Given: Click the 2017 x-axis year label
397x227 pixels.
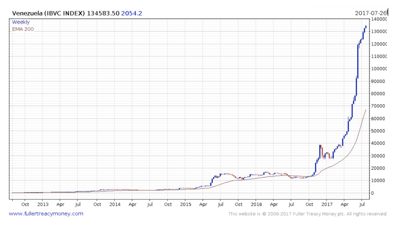Looking at the screenshot, I should [327, 204].
